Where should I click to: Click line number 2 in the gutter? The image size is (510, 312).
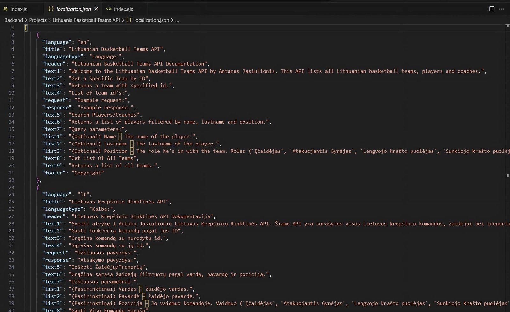click(x=13, y=35)
